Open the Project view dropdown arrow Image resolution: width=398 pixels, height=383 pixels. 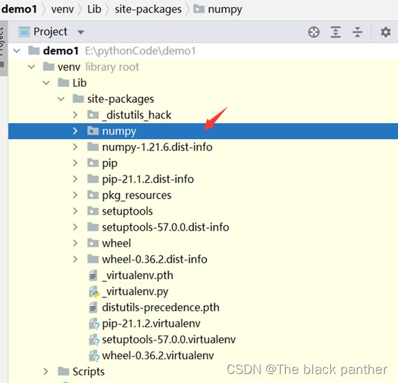pyautogui.click(x=81, y=32)
